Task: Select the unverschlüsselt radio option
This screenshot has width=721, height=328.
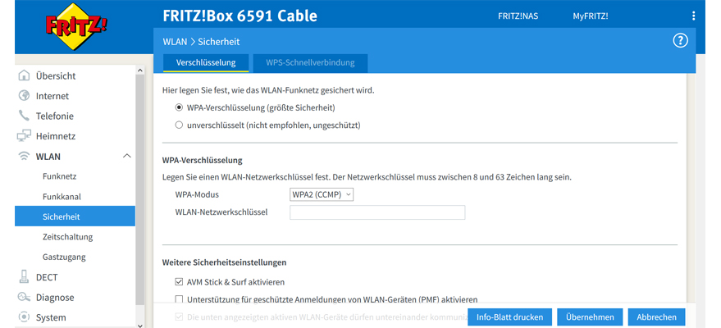Action: [179, 125]
